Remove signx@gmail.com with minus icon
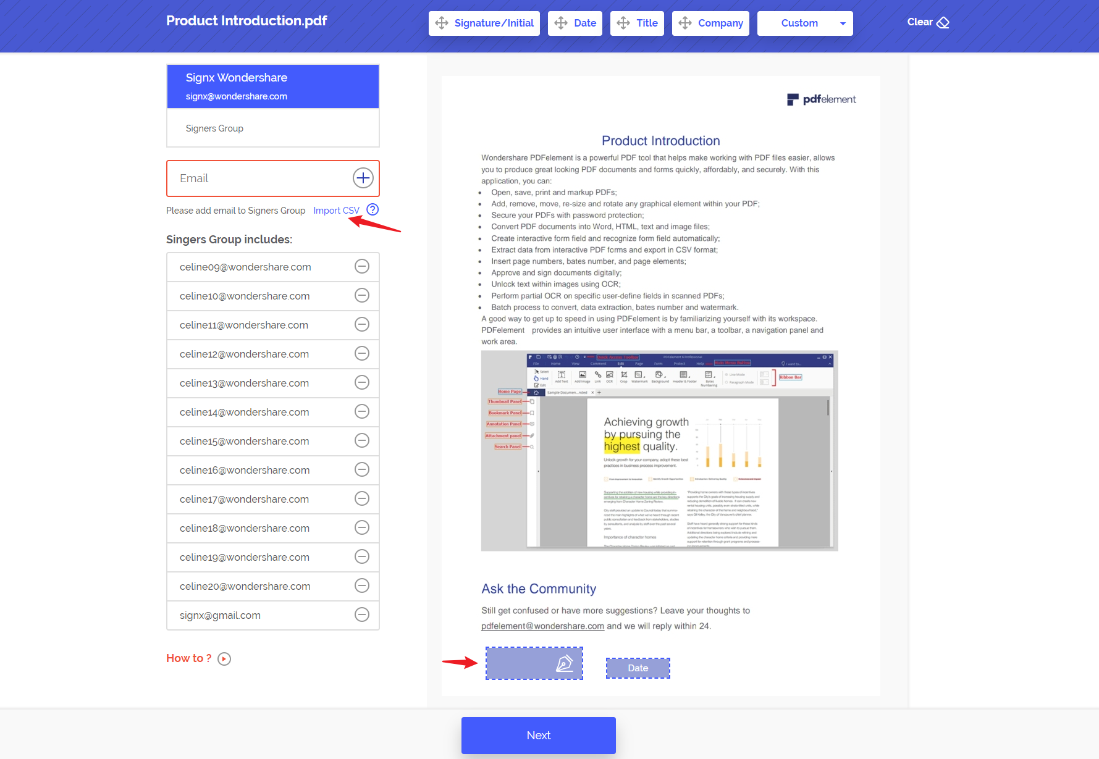 [x=362, y=614]
